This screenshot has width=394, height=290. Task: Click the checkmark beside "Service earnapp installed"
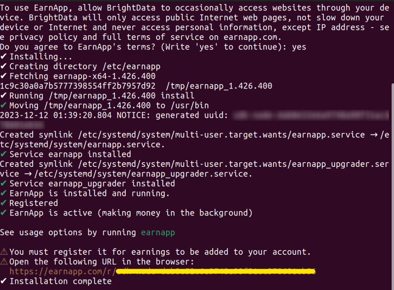click(x=4, y=155)
